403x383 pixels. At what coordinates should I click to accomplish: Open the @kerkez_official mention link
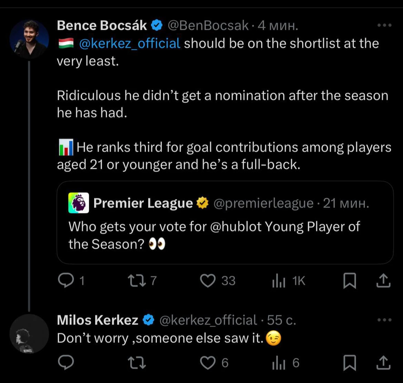130,44
